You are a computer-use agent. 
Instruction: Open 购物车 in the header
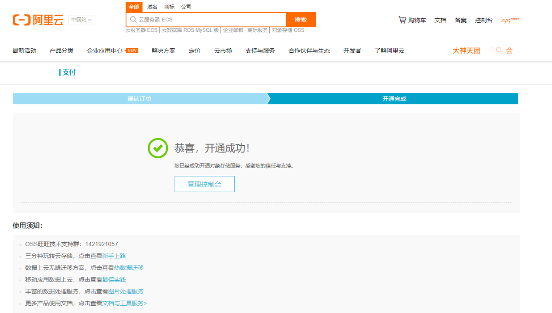coord(417,20)
